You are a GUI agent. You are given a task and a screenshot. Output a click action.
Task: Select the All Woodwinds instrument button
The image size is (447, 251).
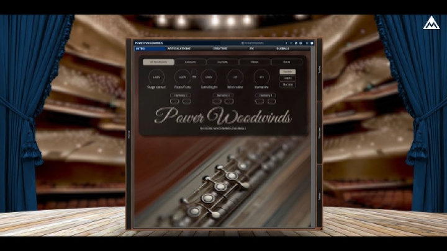pos(158,62)
